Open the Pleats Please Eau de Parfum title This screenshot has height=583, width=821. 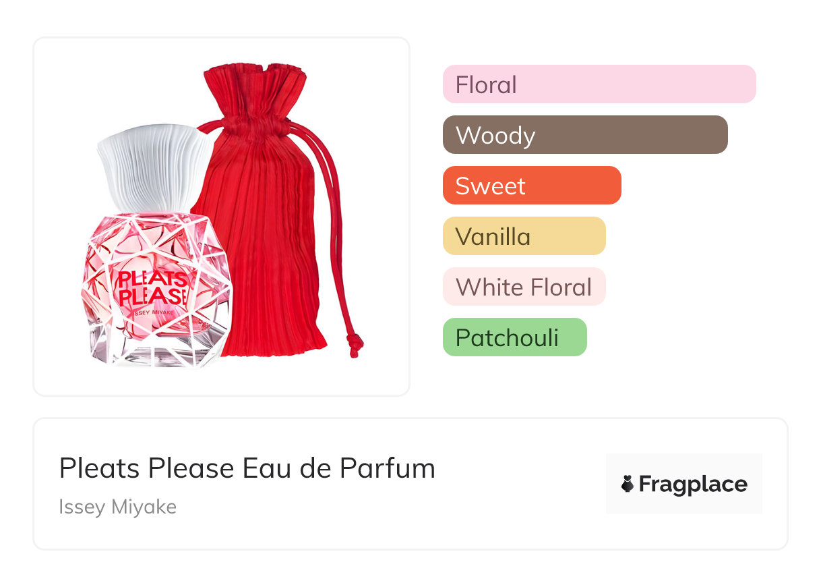247,468
